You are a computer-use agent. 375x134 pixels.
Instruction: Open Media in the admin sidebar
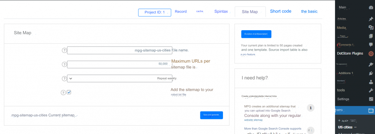341,28
